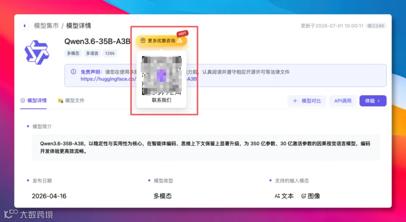Click the 模型简介 heading
Image resolution: width=406 pixels, height=222 pixels.
pyautogui.click(x=42, y=126)
